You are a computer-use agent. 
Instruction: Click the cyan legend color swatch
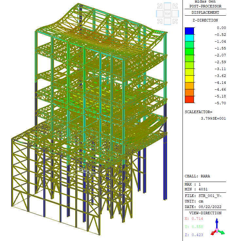click(189, 38)
